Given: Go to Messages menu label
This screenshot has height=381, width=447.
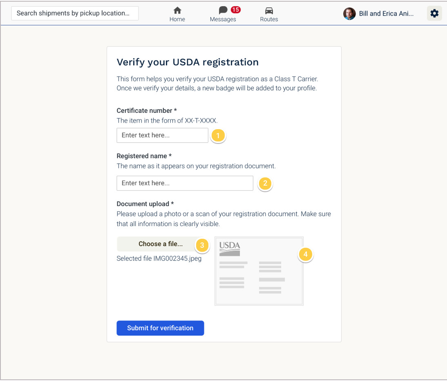Looking at the screenshot, I should [x=223, y=19].
